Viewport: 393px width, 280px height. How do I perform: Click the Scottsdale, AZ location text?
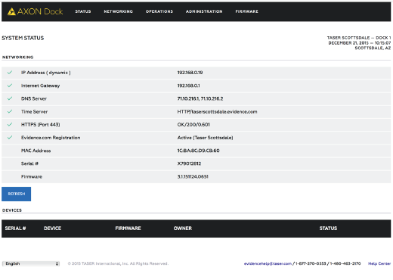pos(373,48)
